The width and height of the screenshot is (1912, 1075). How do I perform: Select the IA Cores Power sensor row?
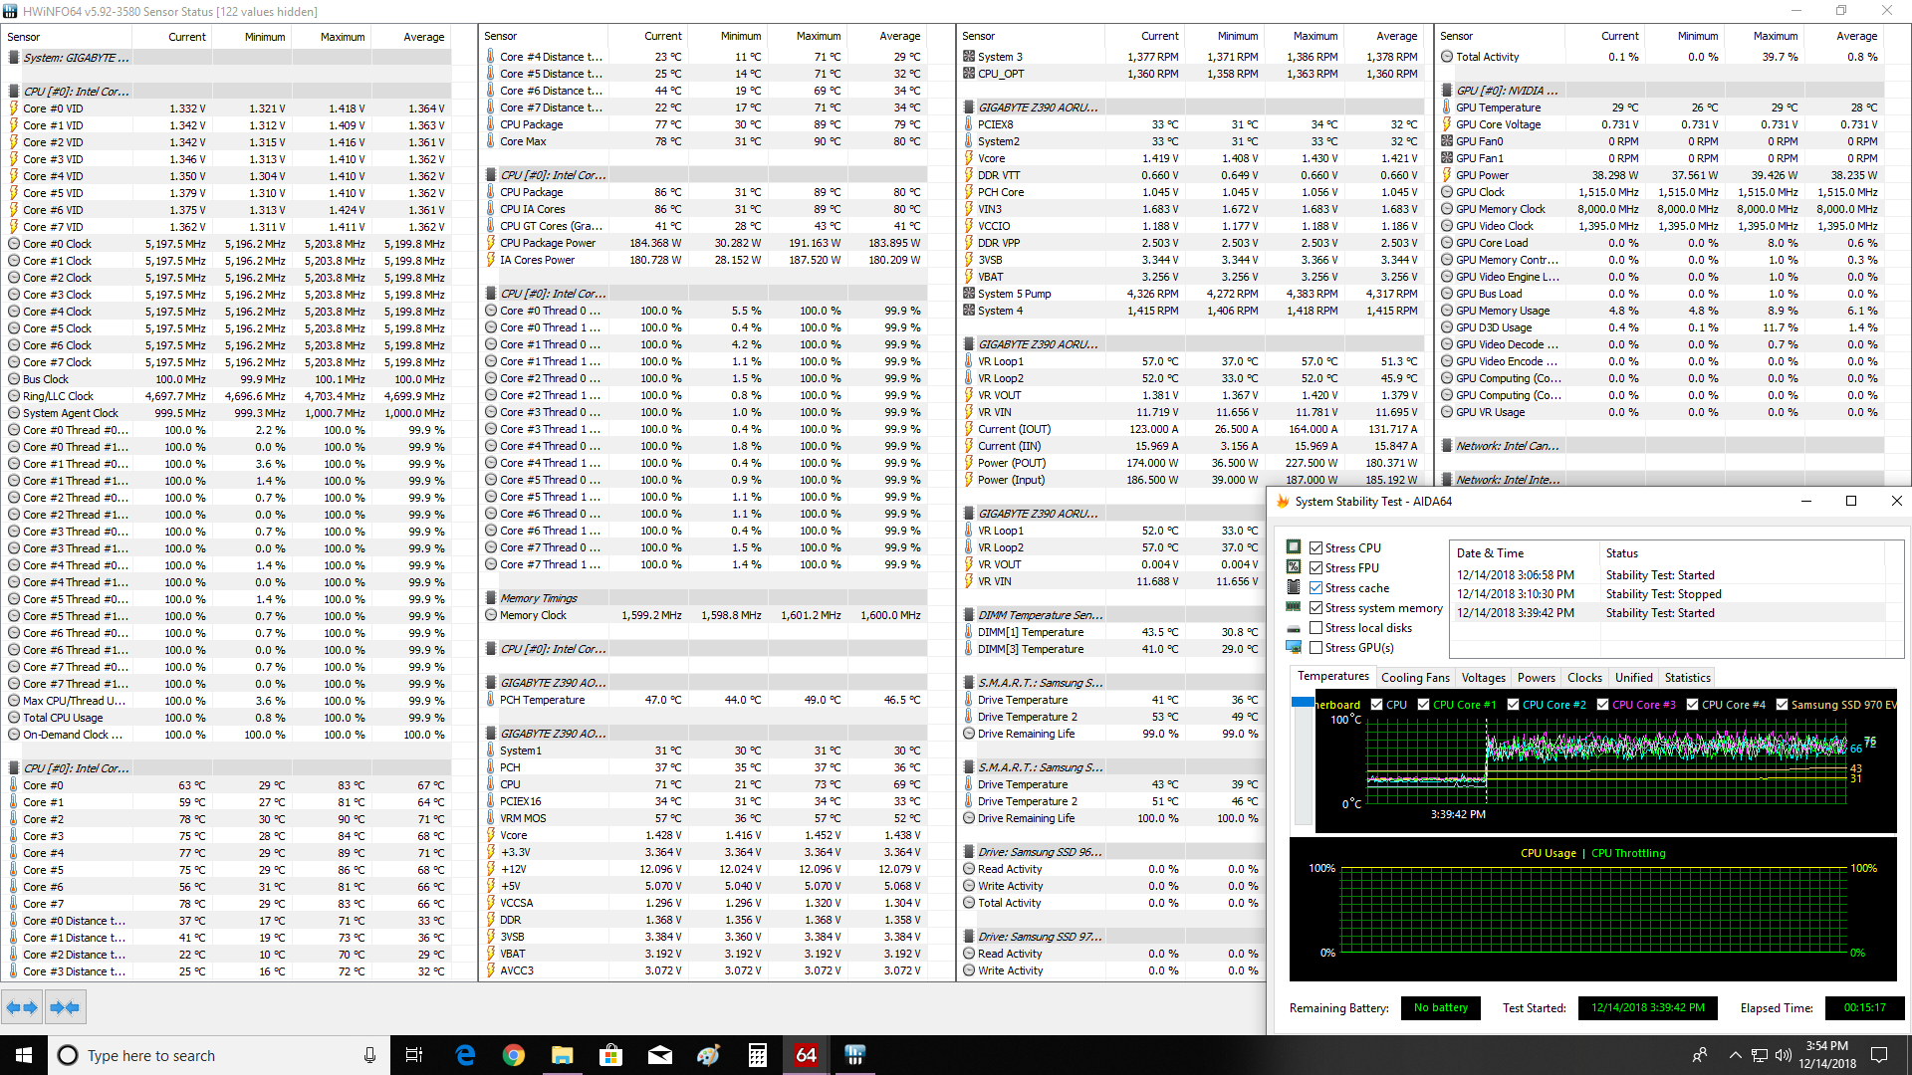[x=704, y=260]
